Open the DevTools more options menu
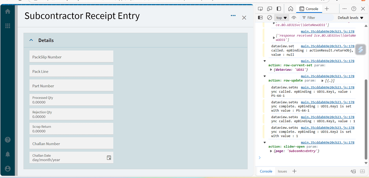 [x=344, y=9]
